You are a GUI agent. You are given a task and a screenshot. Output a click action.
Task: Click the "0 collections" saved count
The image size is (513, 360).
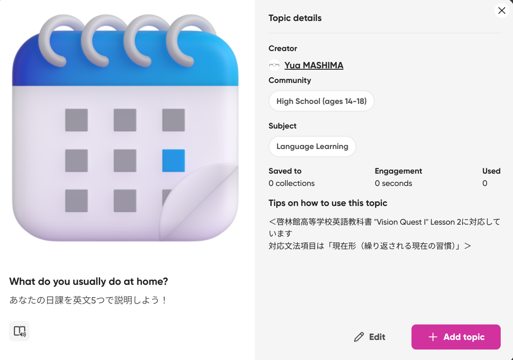click(291, 183)
